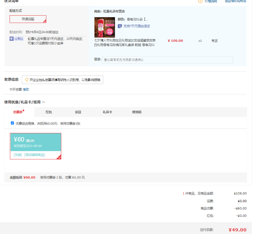Toggle the 优惠组合推荐 checkbox

12,123
